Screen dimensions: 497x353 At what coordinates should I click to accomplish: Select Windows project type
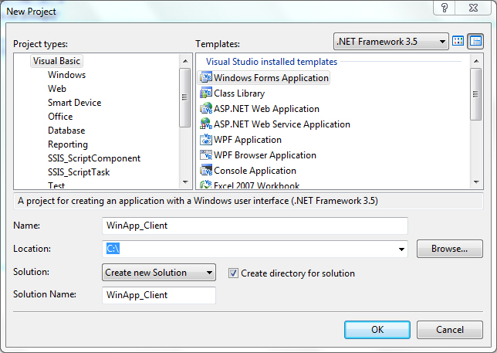point(67,75)
